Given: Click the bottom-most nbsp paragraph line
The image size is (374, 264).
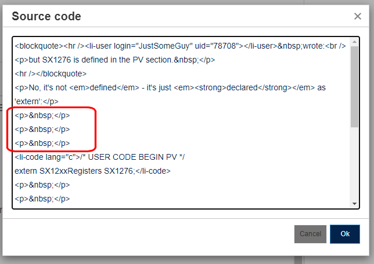Looking at the screenshot, I should tap(42, 199).
